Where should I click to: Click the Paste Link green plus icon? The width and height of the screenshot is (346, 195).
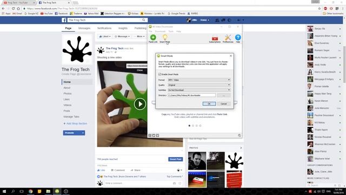click(x=153, y=37)
